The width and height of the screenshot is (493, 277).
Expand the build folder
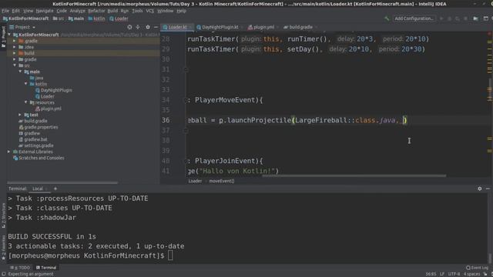coord(15,53)
